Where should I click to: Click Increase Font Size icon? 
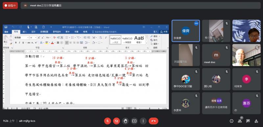coord(39,38)
